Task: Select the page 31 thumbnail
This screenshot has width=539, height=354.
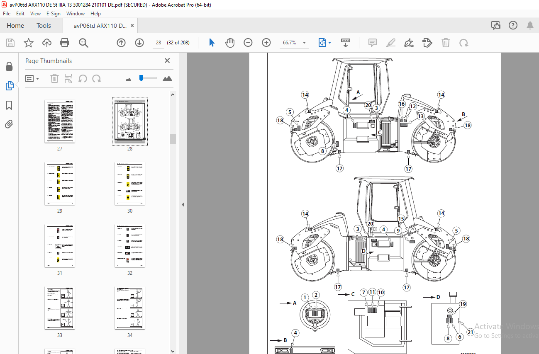Action: (x=60, y=246)
